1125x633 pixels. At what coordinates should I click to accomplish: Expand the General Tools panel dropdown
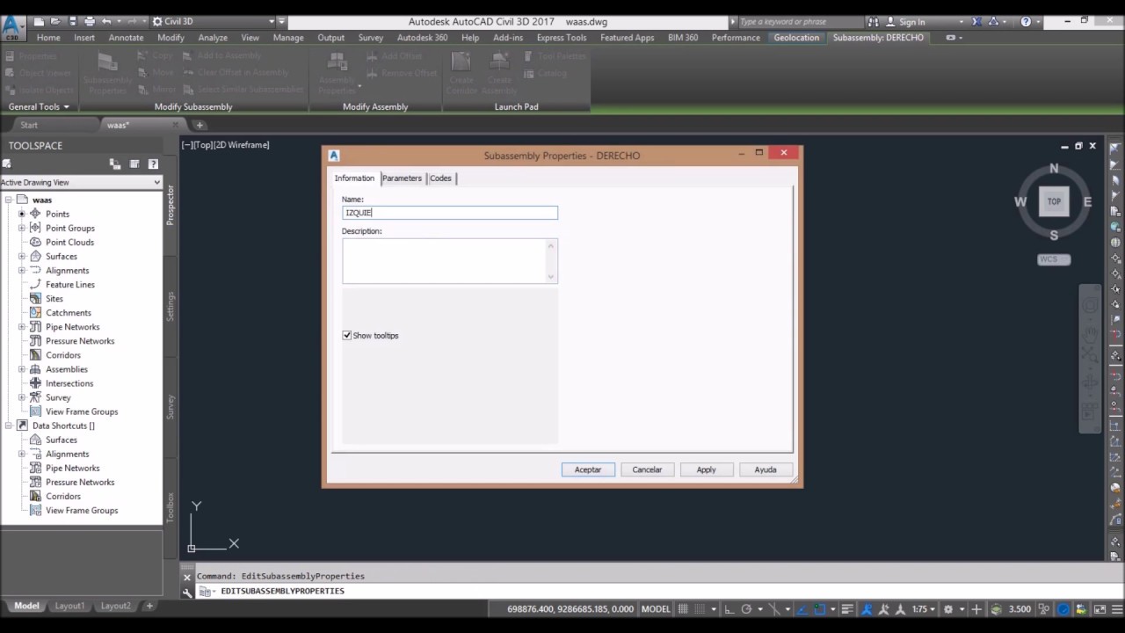(39, 106)
